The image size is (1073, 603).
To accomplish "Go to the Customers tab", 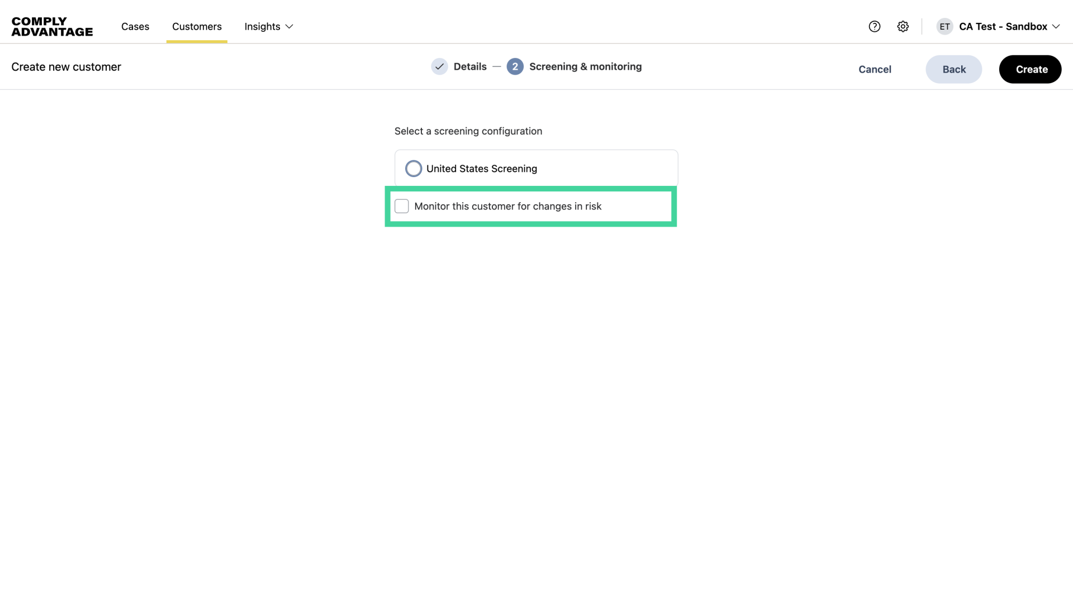I will [197, 27].
